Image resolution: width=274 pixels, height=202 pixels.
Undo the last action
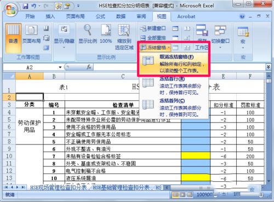(33, 6)
